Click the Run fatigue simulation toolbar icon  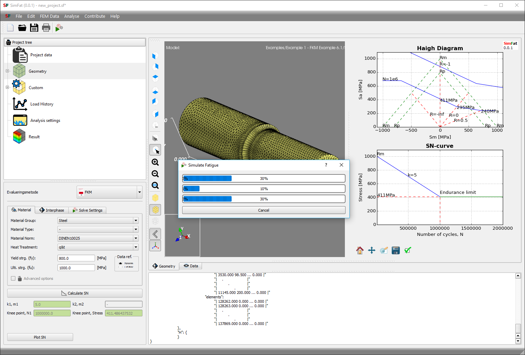tap(59, 28)
